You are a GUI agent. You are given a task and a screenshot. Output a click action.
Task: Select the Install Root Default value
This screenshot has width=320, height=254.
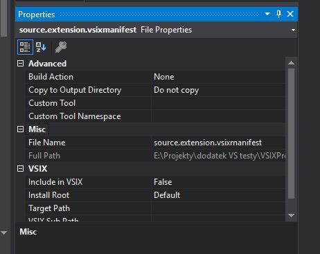pos(218,195)
